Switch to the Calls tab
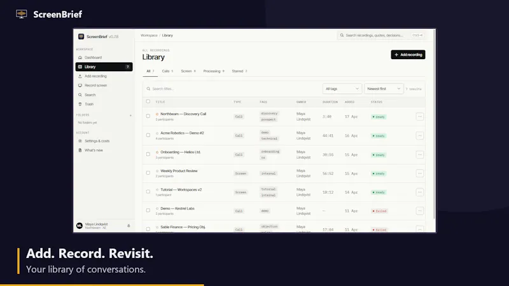The width and height of the screenshot is (509, 286). (167, 71)
